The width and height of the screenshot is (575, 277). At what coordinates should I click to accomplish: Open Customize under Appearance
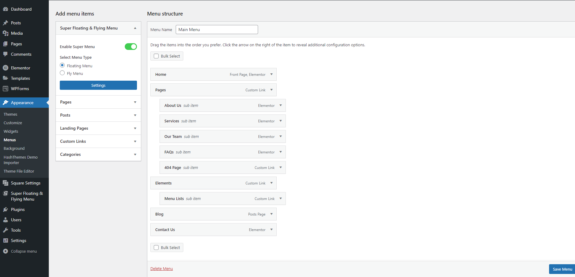click(13, 123)
